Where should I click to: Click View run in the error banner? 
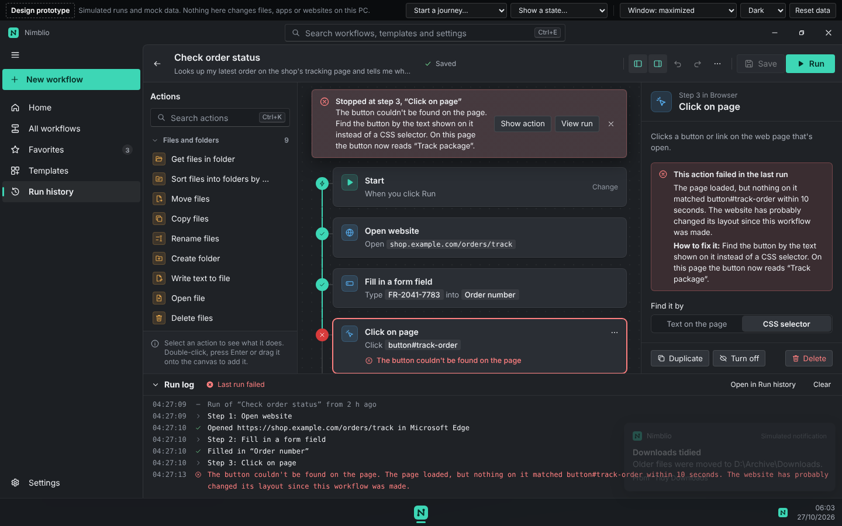click(x=577, y=123)
